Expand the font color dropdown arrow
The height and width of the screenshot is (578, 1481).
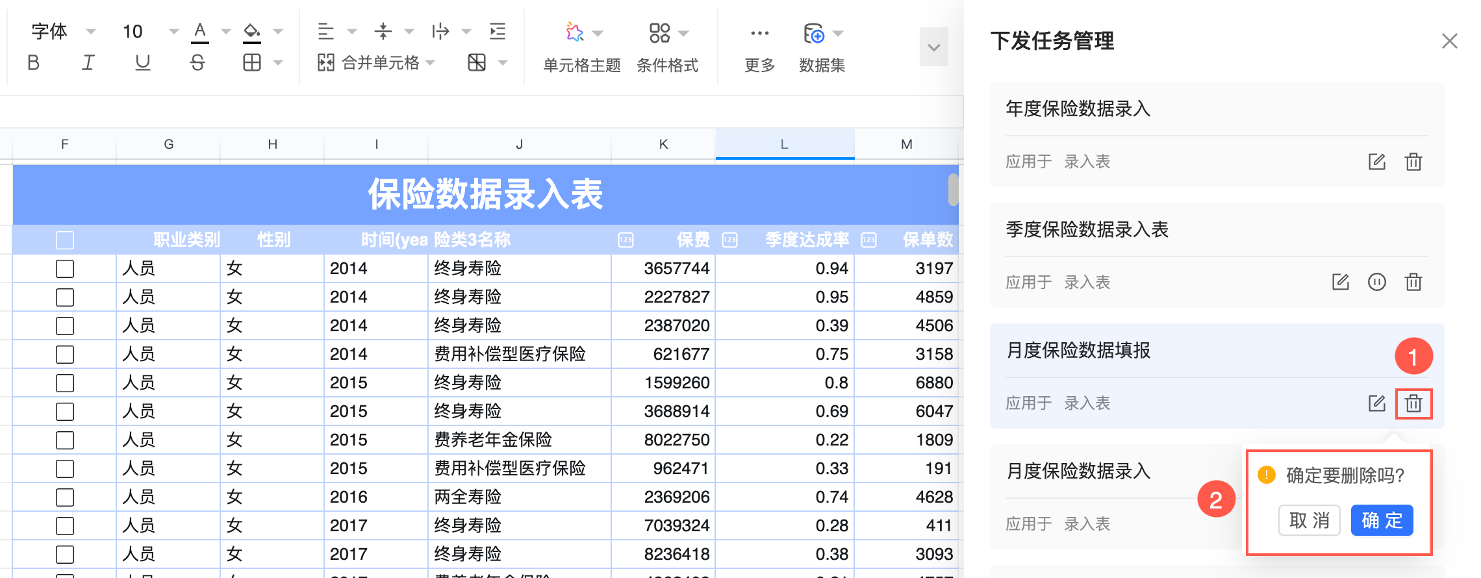point(226,31)
